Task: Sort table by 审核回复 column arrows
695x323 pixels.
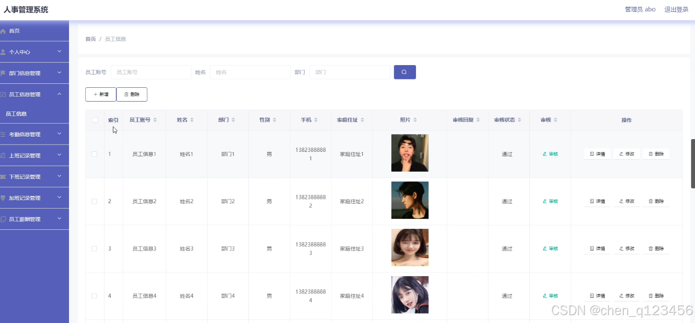Action: 478,120
